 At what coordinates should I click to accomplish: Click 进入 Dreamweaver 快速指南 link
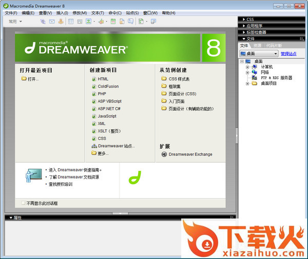pos(75,170)
